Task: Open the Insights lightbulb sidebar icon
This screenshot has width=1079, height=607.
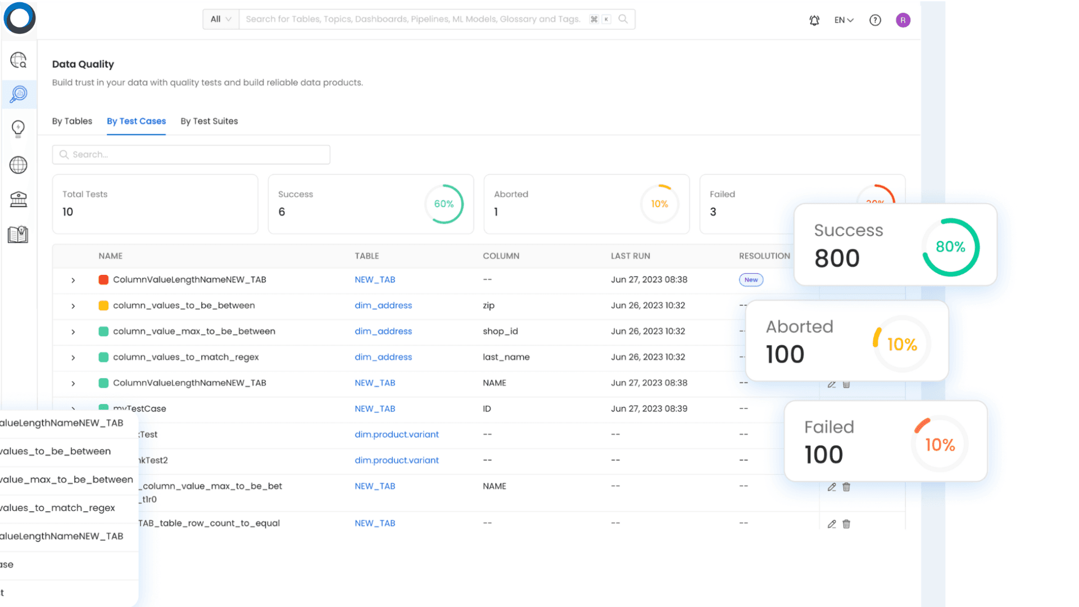Action: pyautogui.click(x=19, y=129)
